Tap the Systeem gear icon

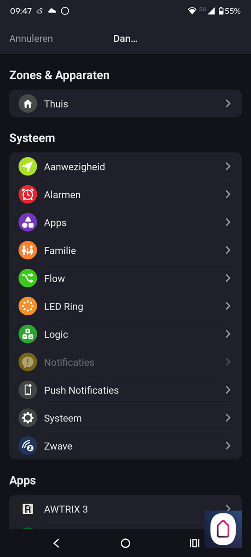point(28,418)
